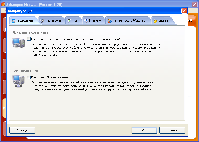This screenshot has height=142, width=199.
Task: Click the Локальные соединения section heading
Action: point(31,32)
